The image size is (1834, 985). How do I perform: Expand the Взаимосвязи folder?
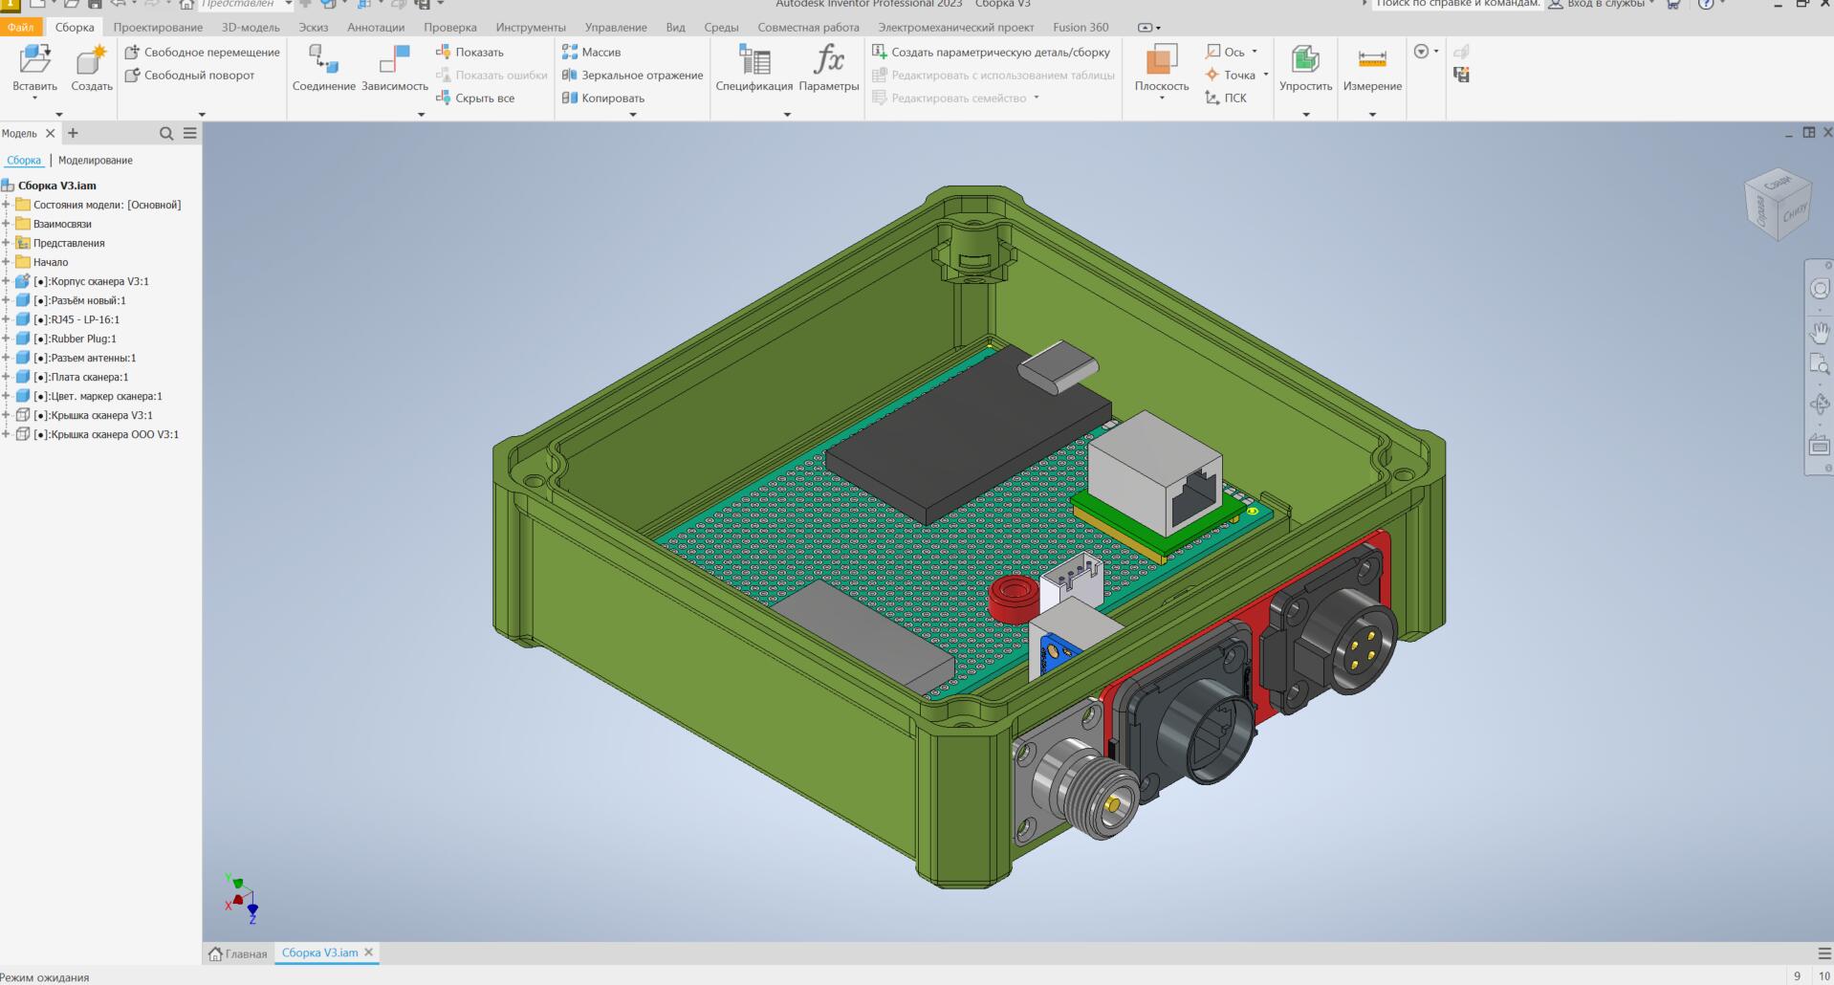[6, 224]
